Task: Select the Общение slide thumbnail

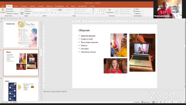Action: coord(21,63)
